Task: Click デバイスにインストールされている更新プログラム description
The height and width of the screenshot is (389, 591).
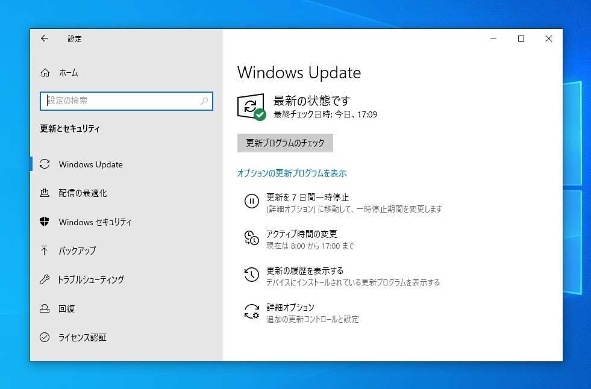Action: click(x=353, y=282)
